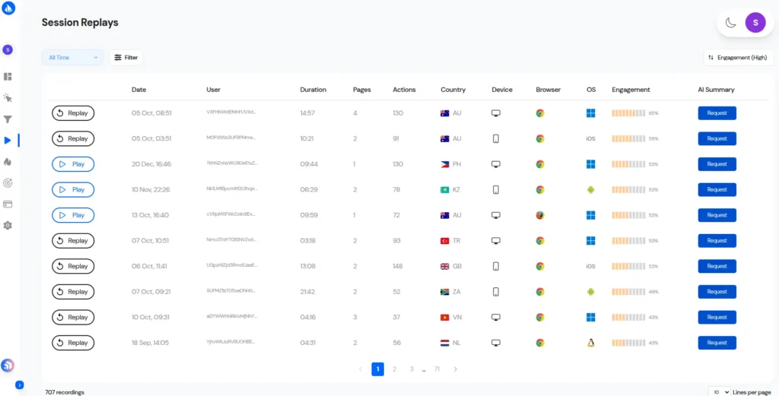Open the funnel icon in sidebar

[8, 119]
